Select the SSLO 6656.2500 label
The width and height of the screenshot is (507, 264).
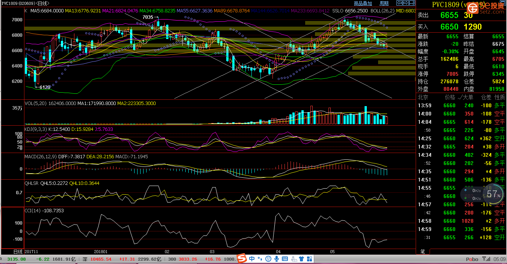(x=350, y=11)
